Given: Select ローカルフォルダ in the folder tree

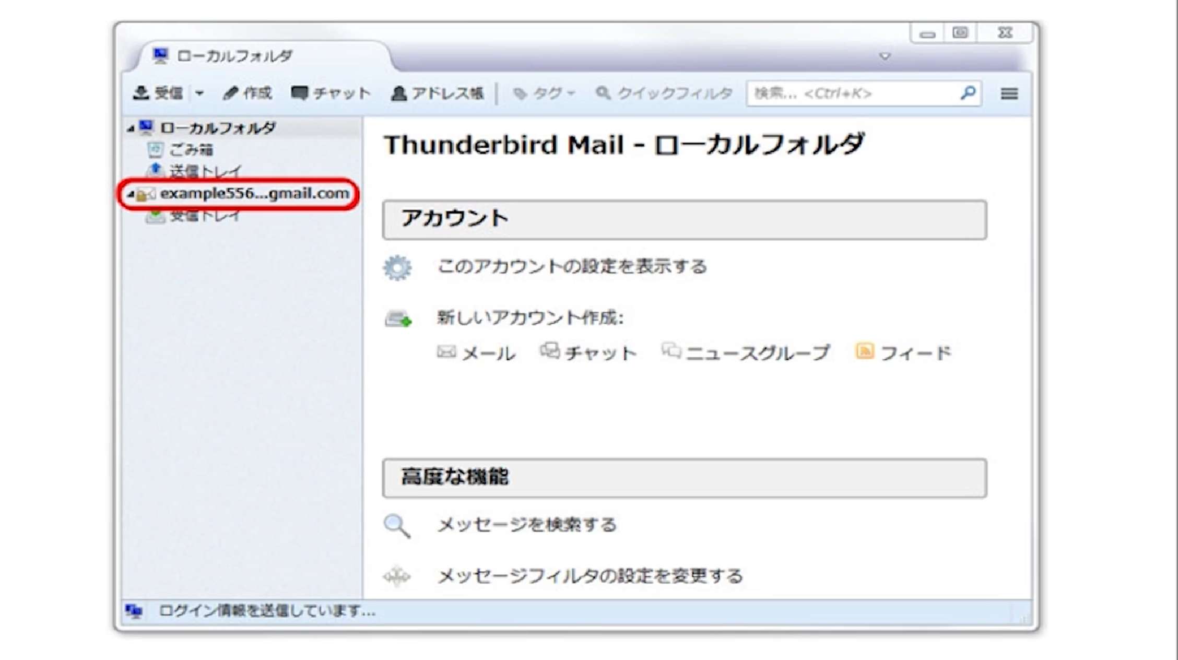Looking at the screenshot, I should click(218, 128).
